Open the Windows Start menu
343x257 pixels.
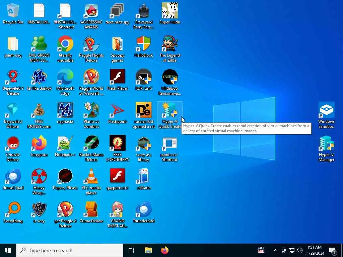pyautogui.click(x=8, y=250)
